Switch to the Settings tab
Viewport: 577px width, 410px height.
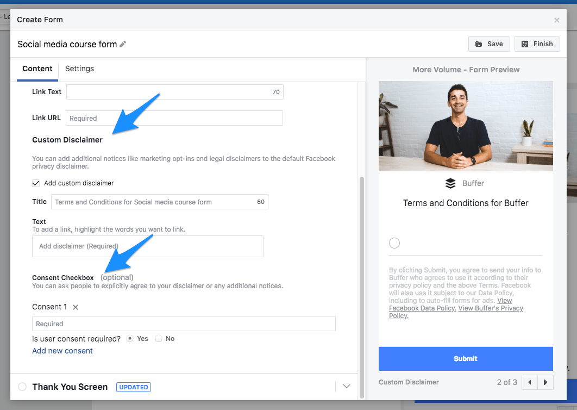pyautogui.click(x=79, y=69)
